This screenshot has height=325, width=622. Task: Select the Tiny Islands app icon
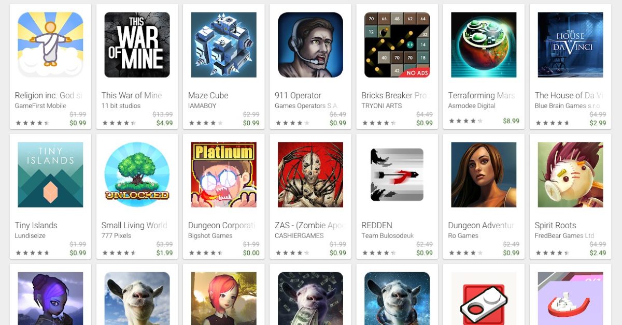click(x=50, y=175)
